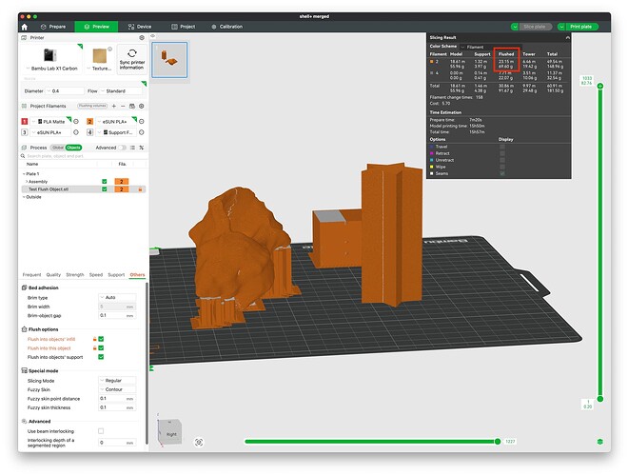Add a filament with plus icon

tap(114, 107)
